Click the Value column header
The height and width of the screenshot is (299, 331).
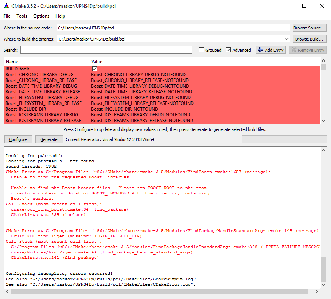tap(205, 62)
